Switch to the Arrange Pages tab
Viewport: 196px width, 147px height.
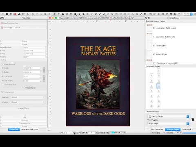click(173, 129)
